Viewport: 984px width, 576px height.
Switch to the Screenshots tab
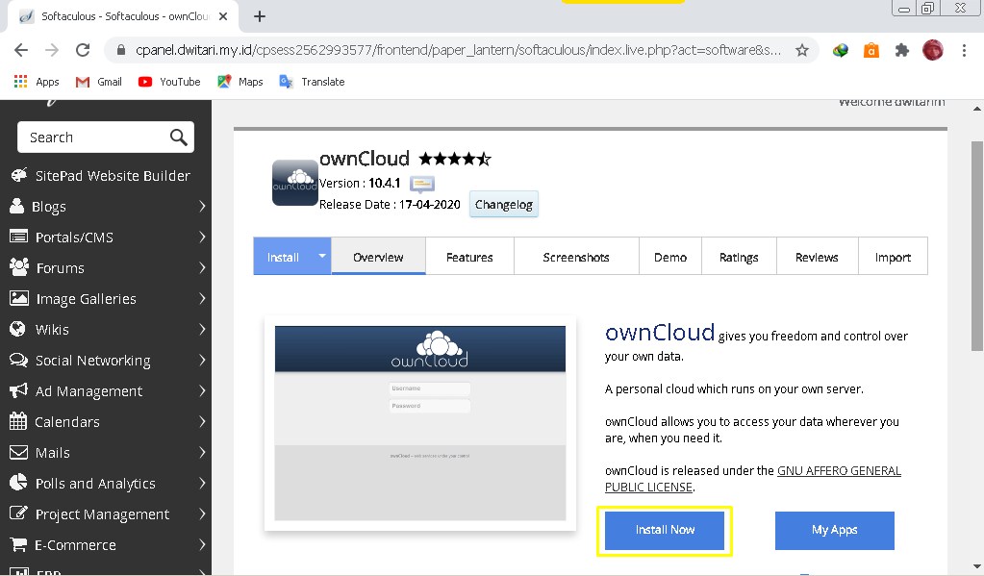tap(576, 257)
